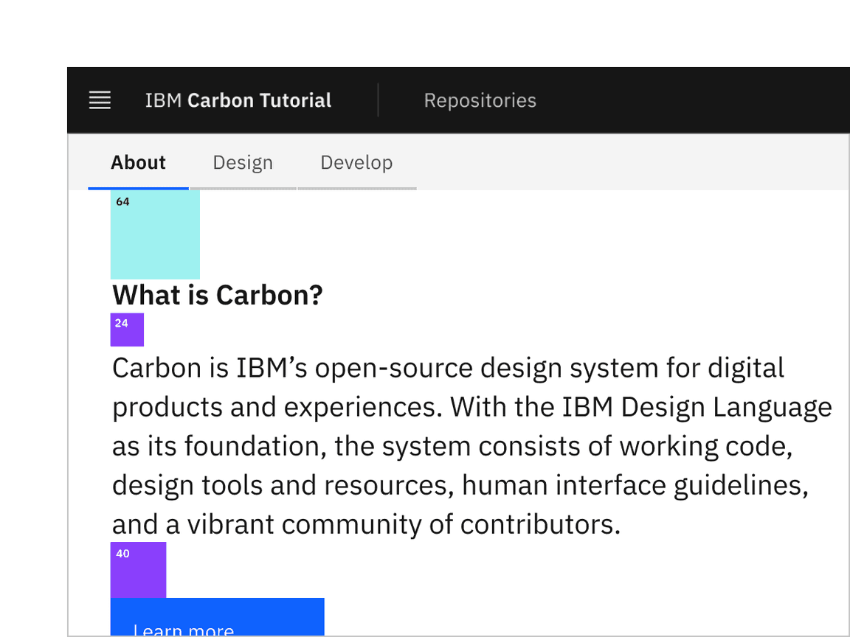Open the Develop tab
Image resolution: width=850 pixels, height=637 pixels.
coord(356,162)
